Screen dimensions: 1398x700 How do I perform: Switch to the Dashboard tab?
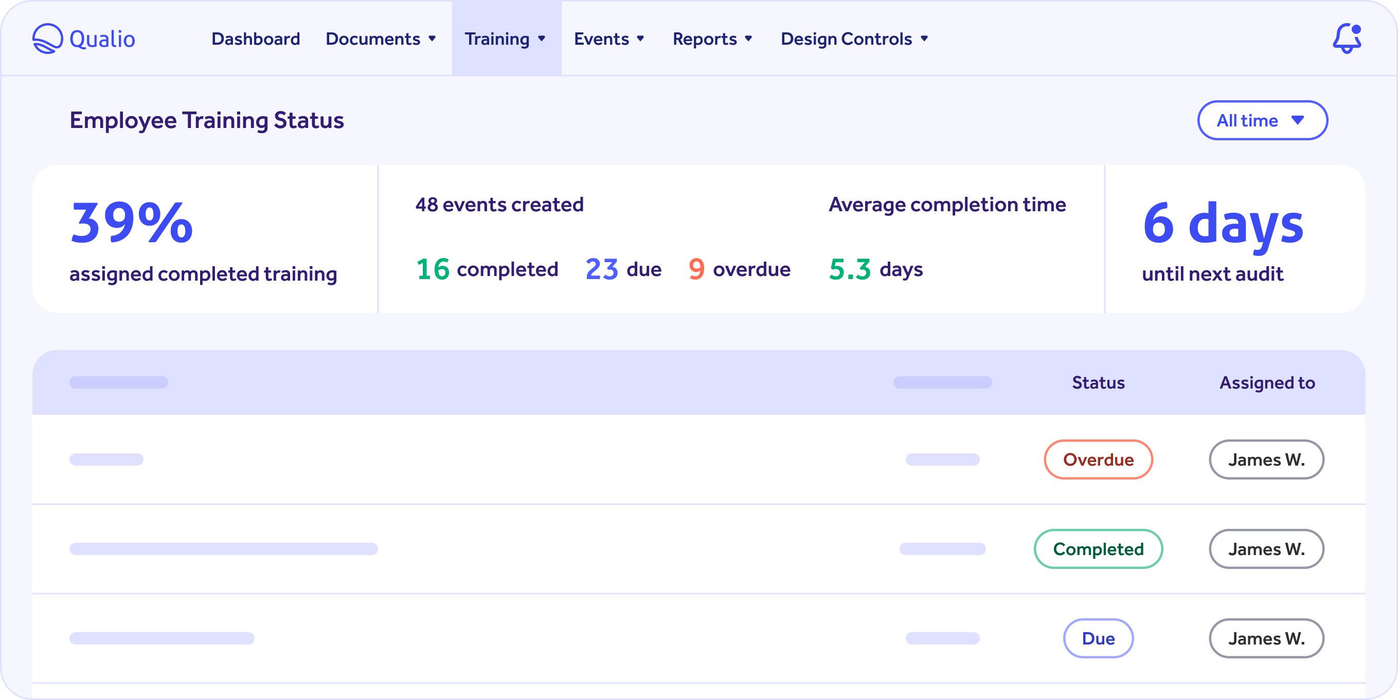click(255, 39)
